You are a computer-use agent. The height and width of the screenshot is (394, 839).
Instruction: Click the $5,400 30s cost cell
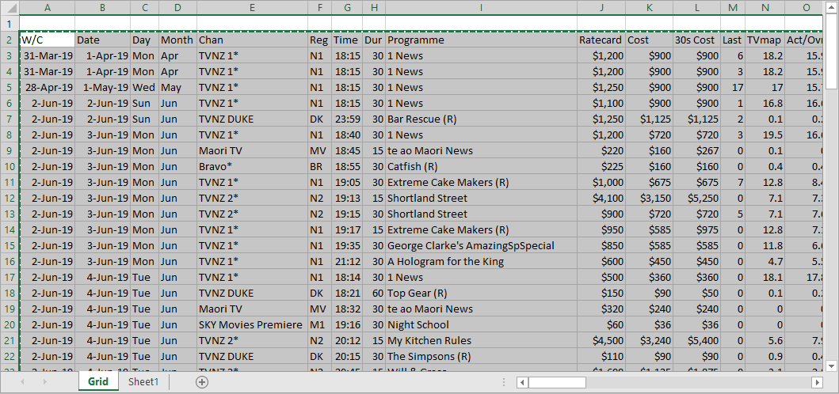(696, 340)
